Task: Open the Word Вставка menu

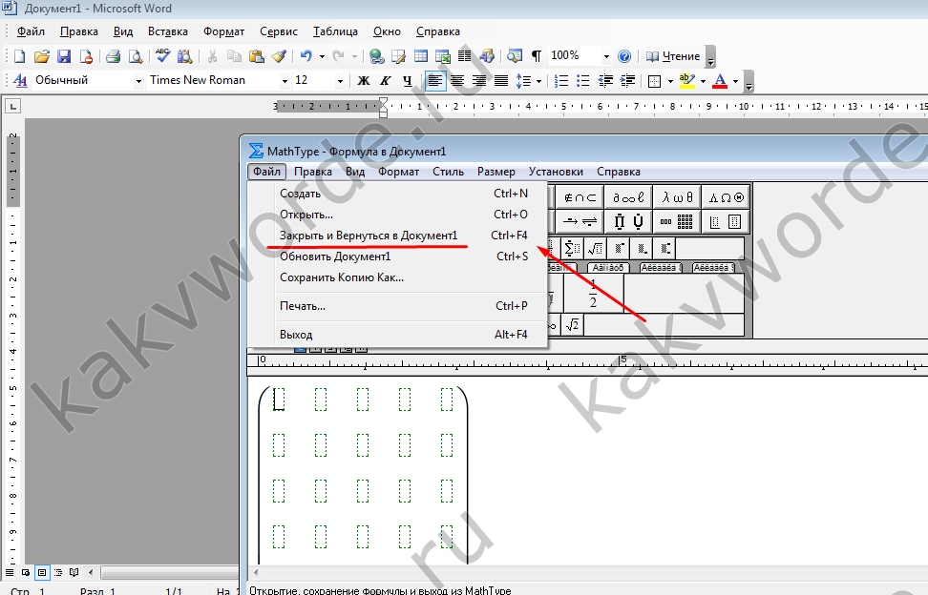Action: pos(167,31)
